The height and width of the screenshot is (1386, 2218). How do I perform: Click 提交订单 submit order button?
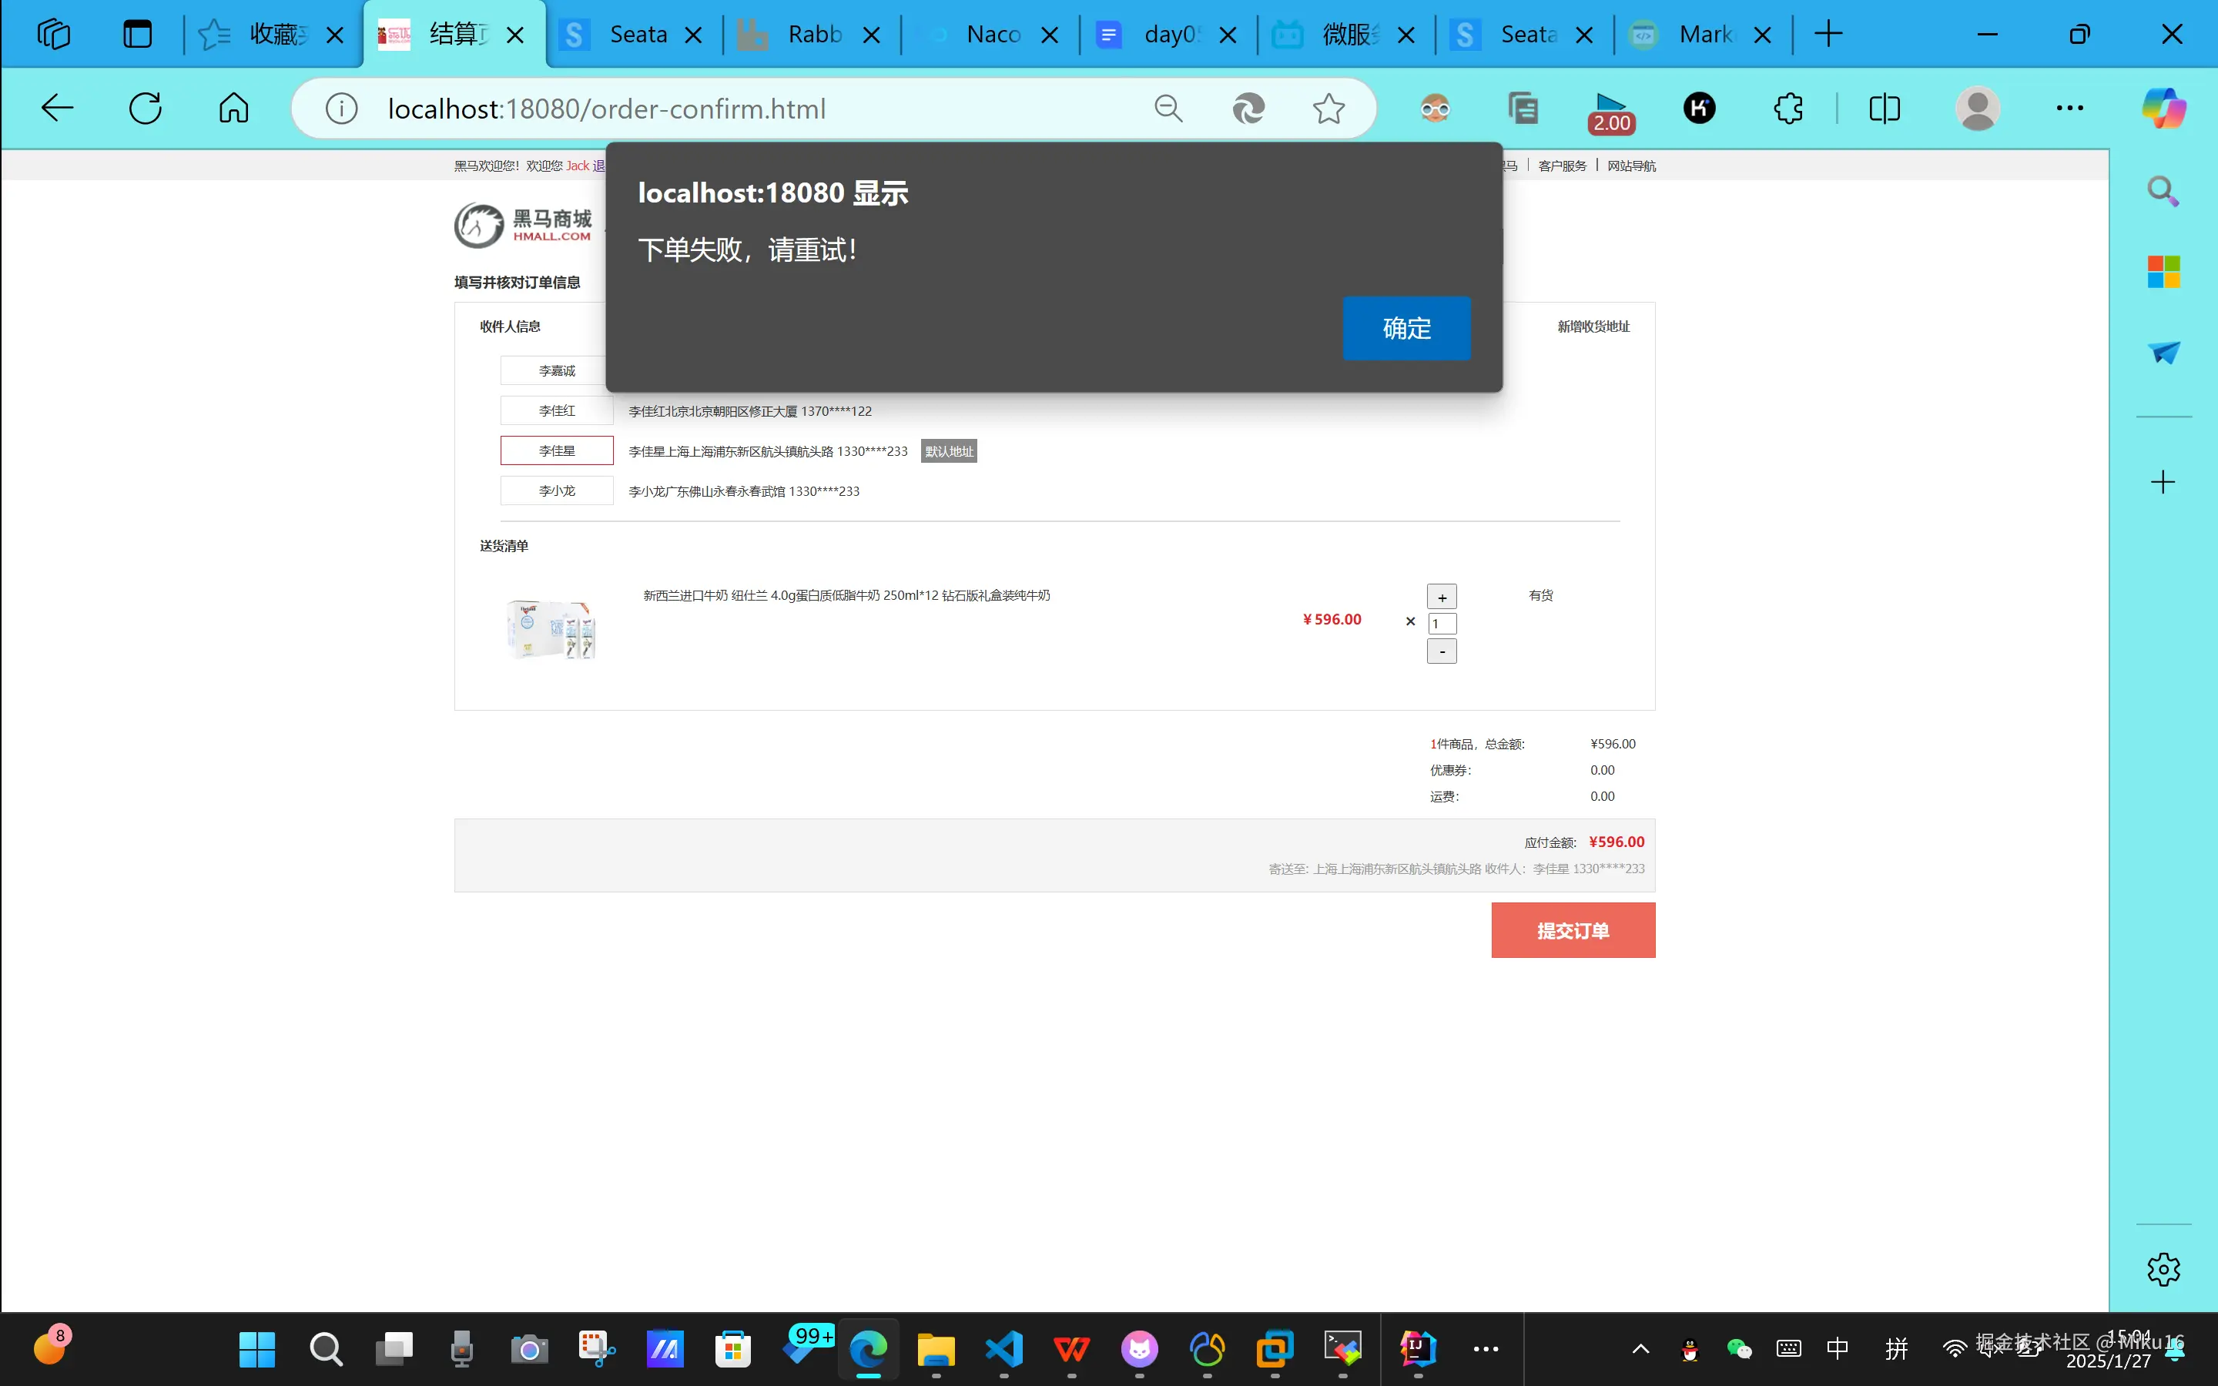(x=1573, y=930)
